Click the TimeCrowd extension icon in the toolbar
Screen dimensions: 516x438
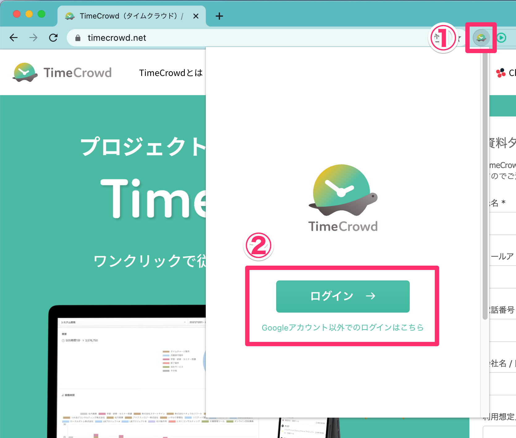tap(481, 37)
